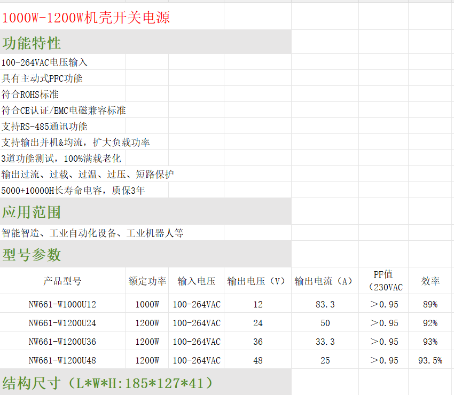Select the '产品型号' column header
Image resolution: width=454 pixels, height=395 pixels.
tap(62, 281)
